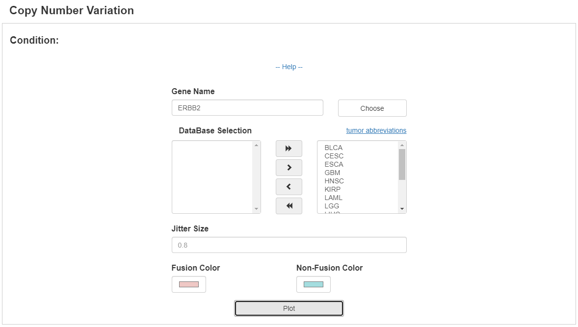Click the Plot button
Screen dimensions: 578x327
pos(289,308)
